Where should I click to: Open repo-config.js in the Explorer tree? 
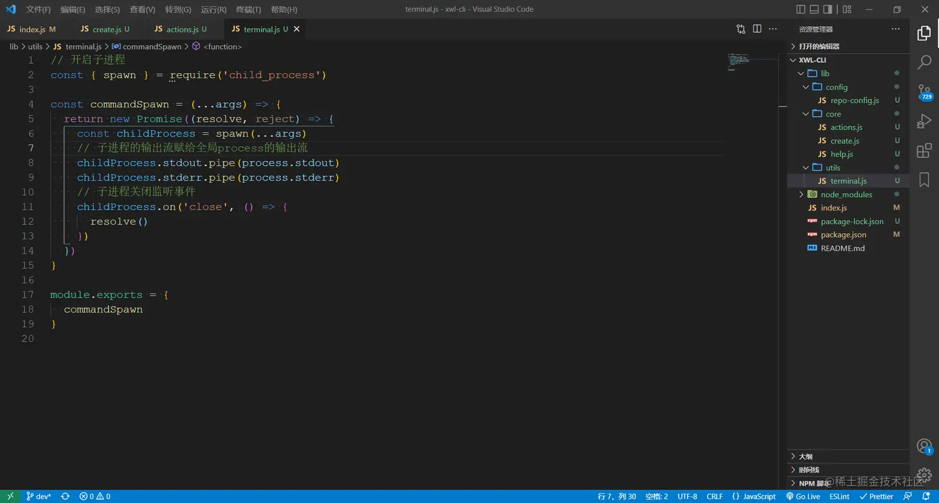tap(848, 100)
